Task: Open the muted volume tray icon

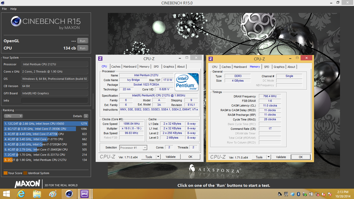Action: coord(324,194)
